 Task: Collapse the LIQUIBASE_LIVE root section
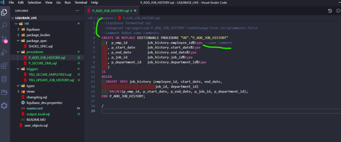47,18
